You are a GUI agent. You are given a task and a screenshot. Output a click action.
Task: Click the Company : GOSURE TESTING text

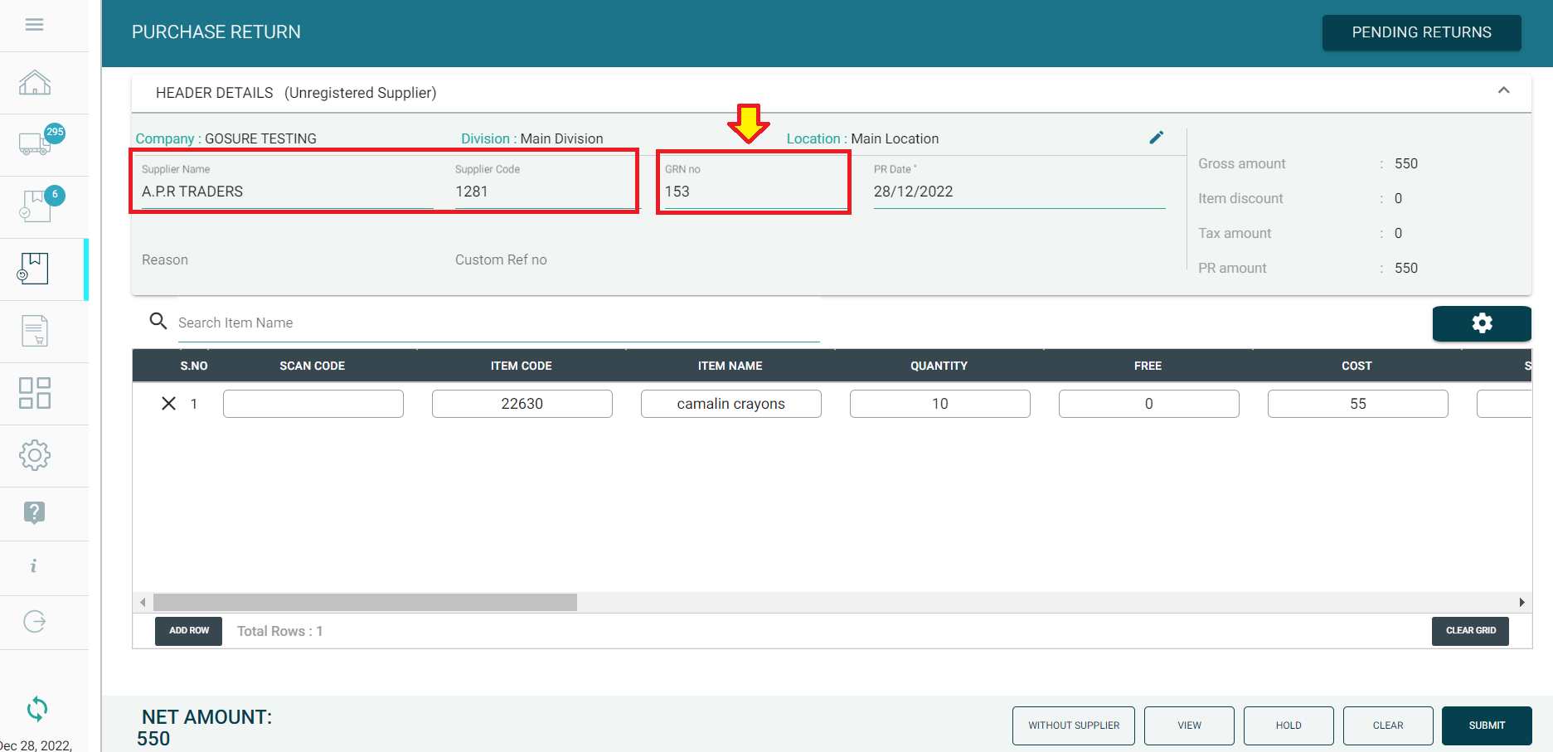pyautogui.click(x=226, y=139)
